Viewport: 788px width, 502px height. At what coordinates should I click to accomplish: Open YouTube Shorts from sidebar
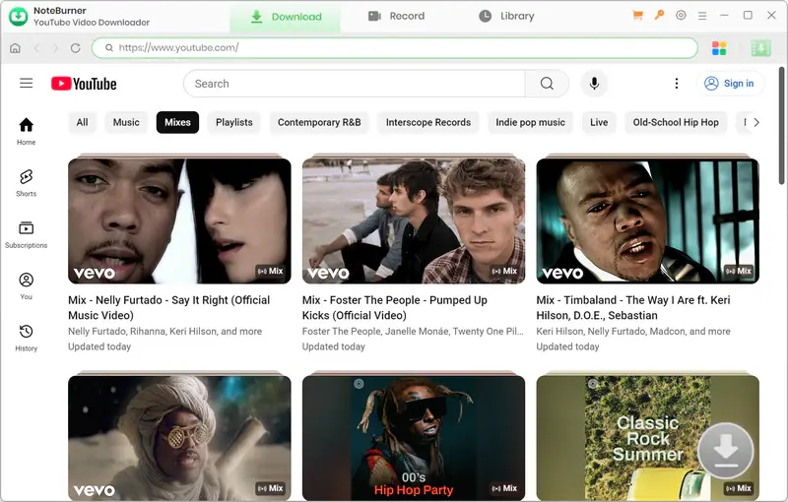pos(27,182)
